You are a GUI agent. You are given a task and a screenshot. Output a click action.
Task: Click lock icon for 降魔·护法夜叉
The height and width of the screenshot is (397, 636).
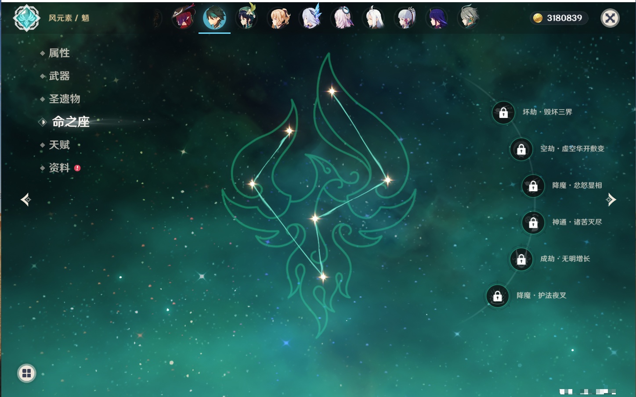[x=497, y=296]
